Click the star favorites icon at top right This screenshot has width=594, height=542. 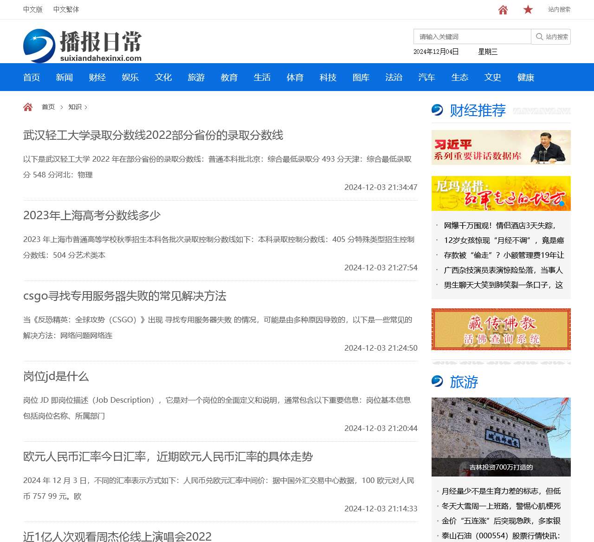click(x=528, y=9)
